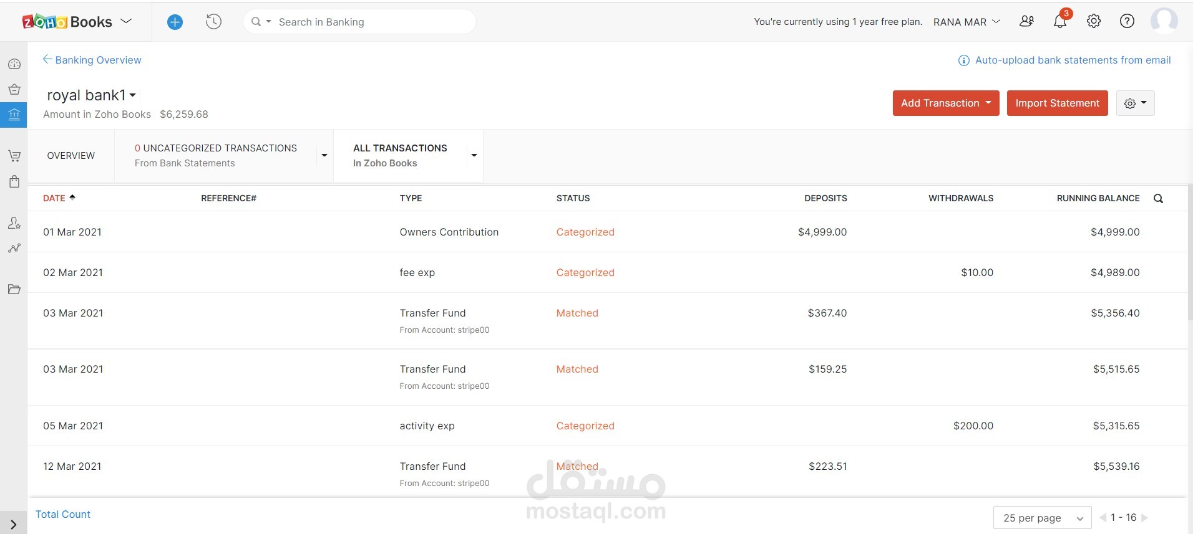This screenshot has width=1193, height=534.
Task: Open Items via sidebar basket icon
Action: pyautogui.click(x=14, y=89)
